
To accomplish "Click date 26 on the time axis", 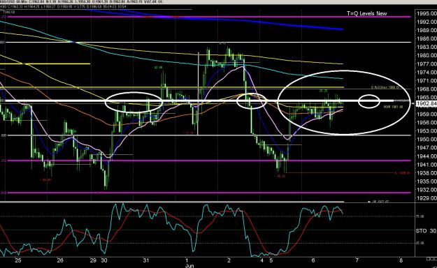I will [60, 260].
